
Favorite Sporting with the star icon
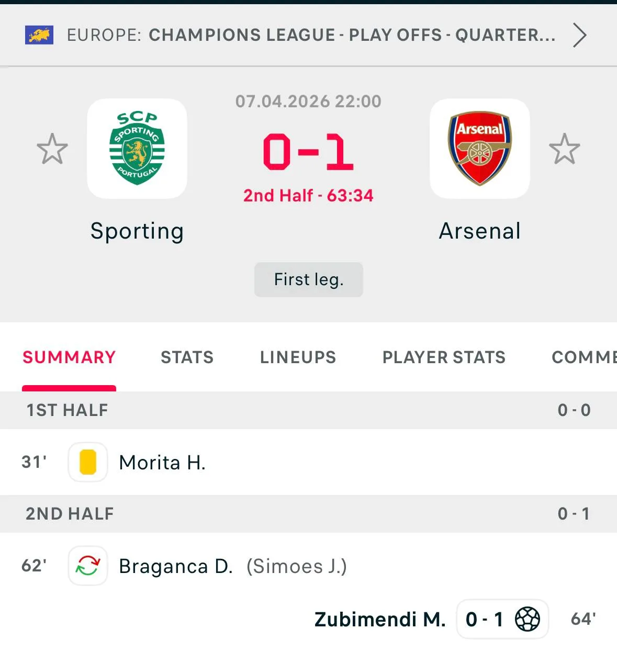[x=52, y=149]
